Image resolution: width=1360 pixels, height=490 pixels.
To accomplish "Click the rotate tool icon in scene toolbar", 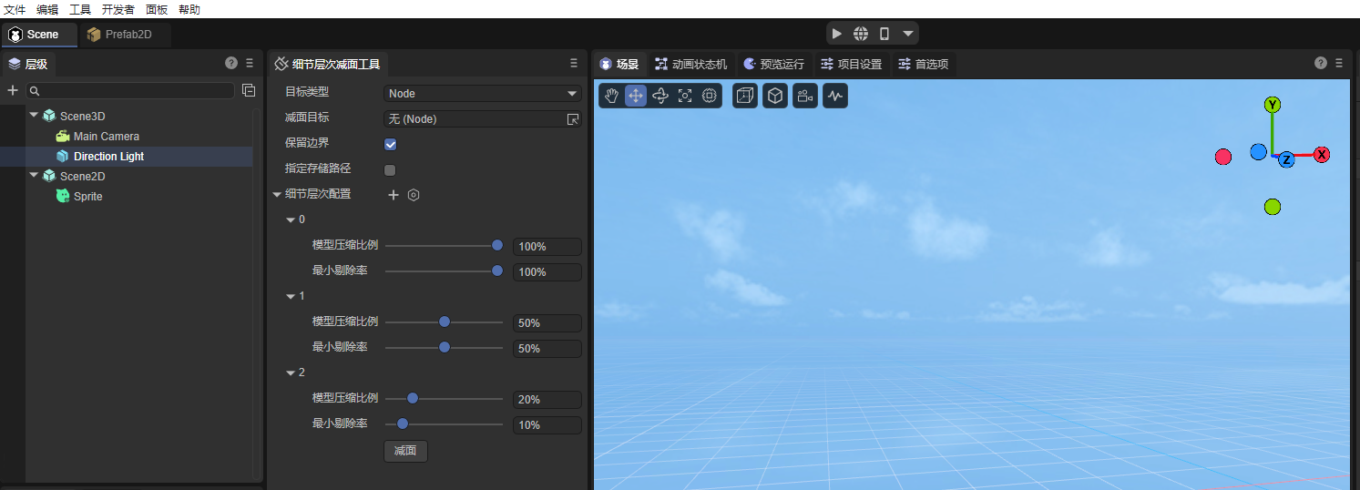I will pos(660,96).
